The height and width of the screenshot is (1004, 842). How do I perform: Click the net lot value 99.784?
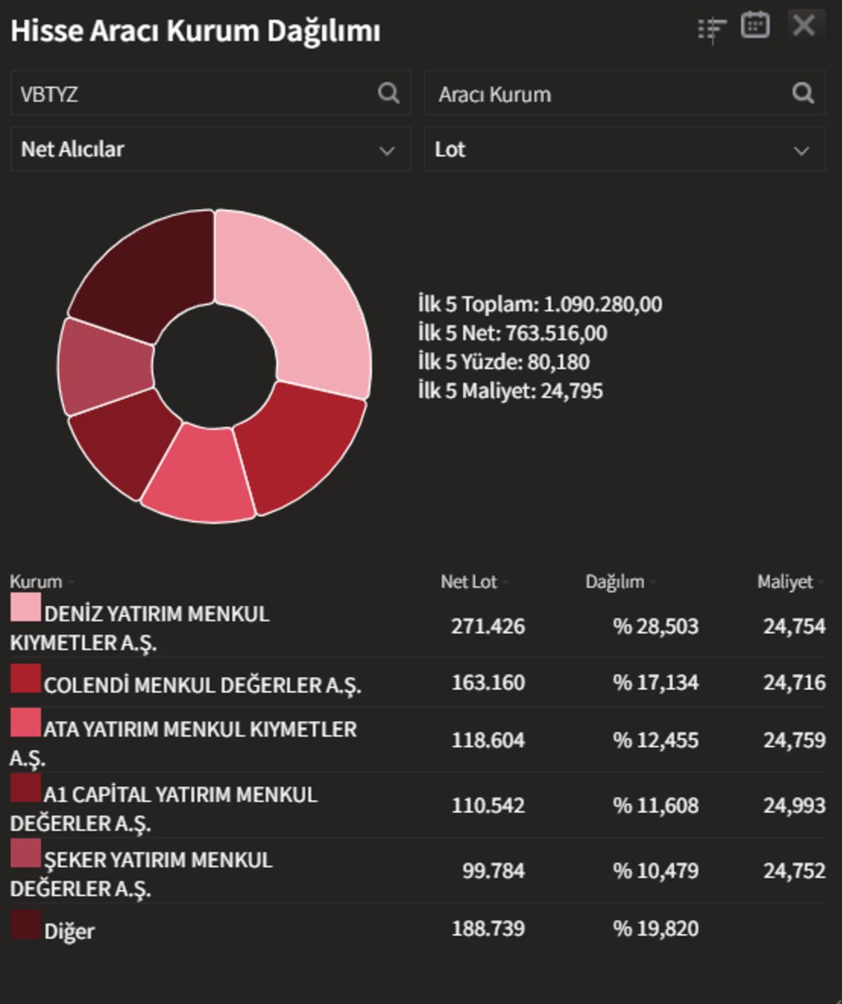(493, 870)
